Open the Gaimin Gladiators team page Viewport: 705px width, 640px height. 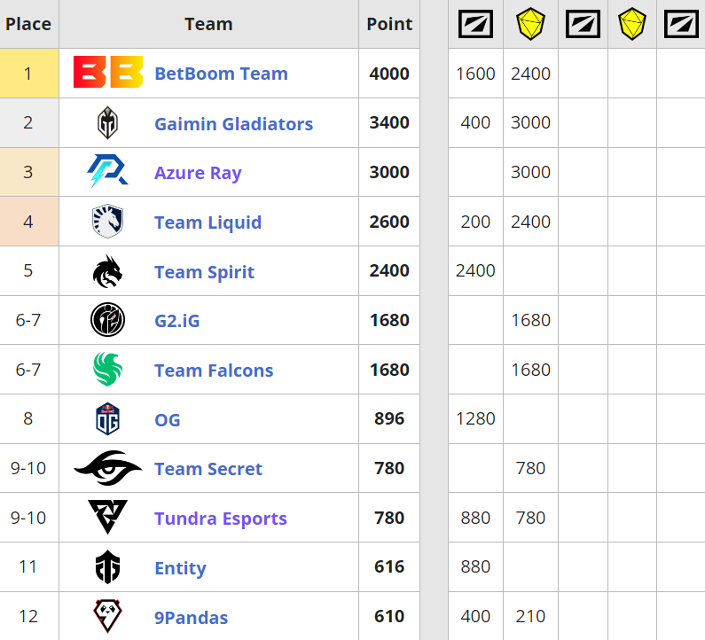(233, 123)
